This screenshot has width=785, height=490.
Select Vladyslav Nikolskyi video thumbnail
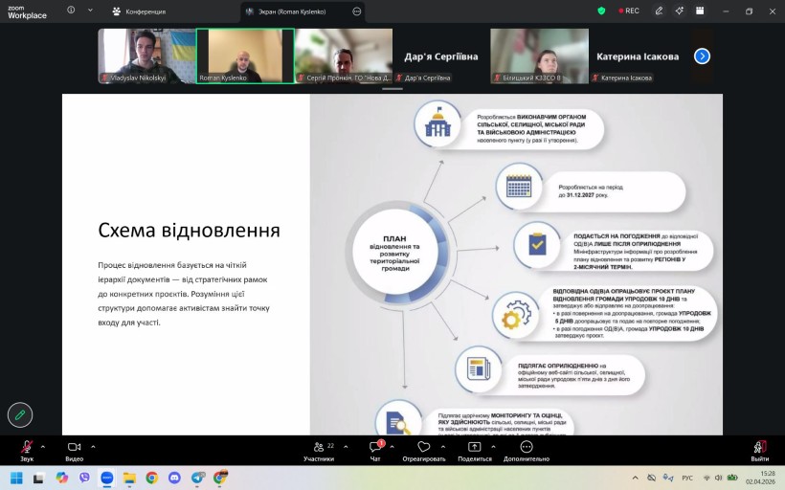pos(146,56)
